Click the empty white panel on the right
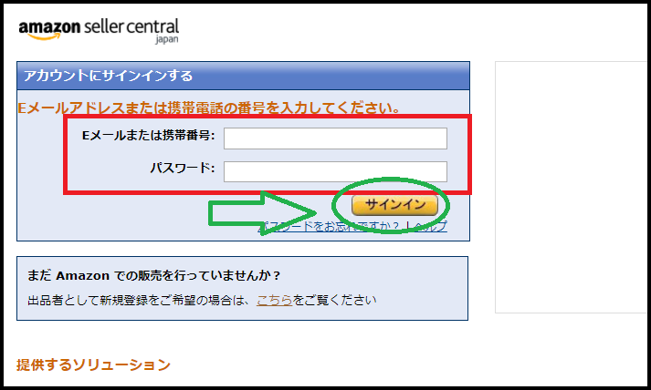Image resolution: width=651 pixels, height=390 pixels. (x=572, y=187)
